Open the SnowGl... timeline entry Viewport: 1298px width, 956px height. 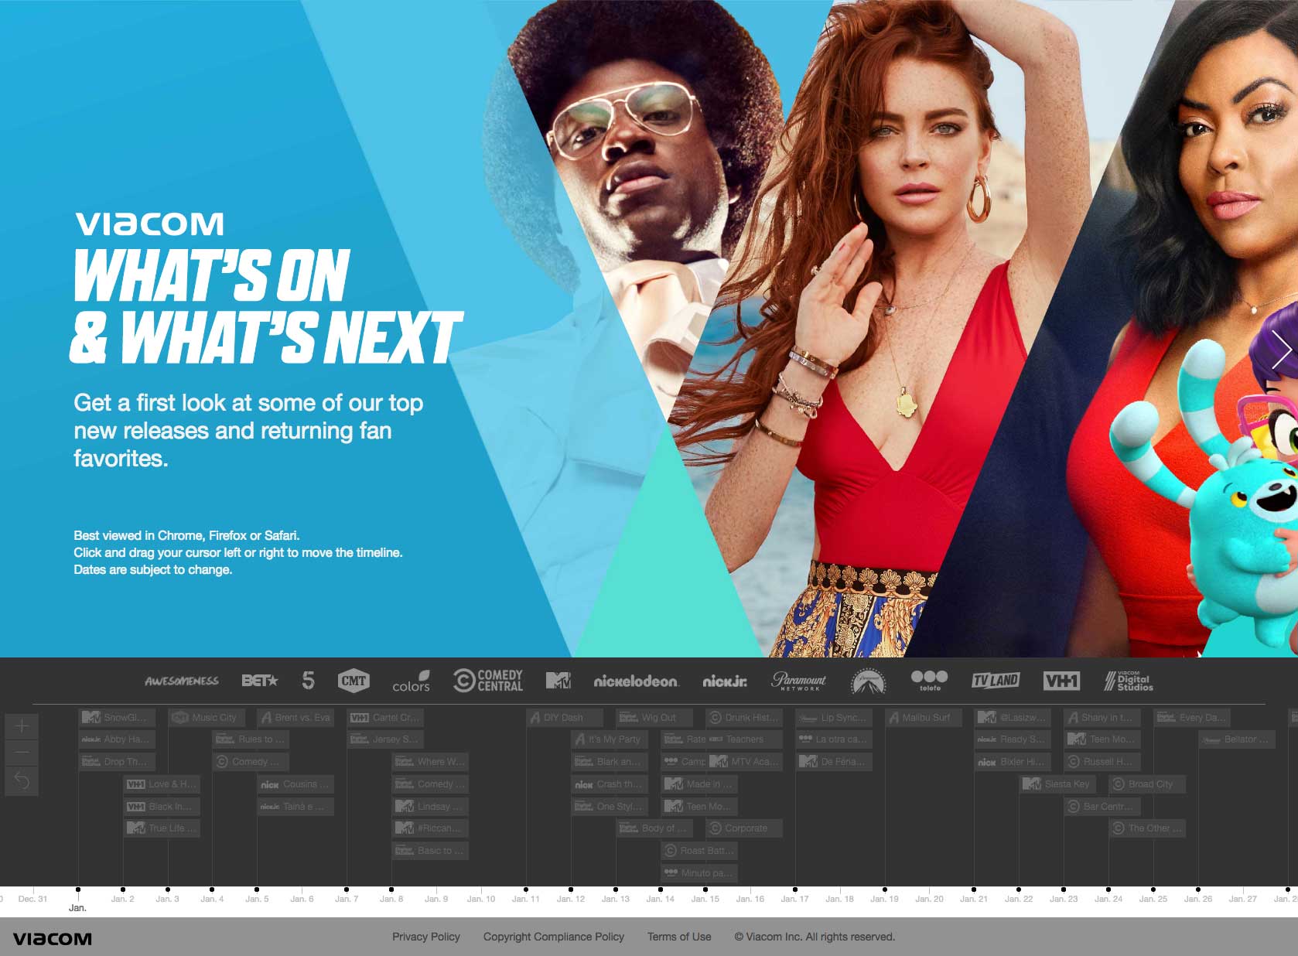(x=117, y=718)
